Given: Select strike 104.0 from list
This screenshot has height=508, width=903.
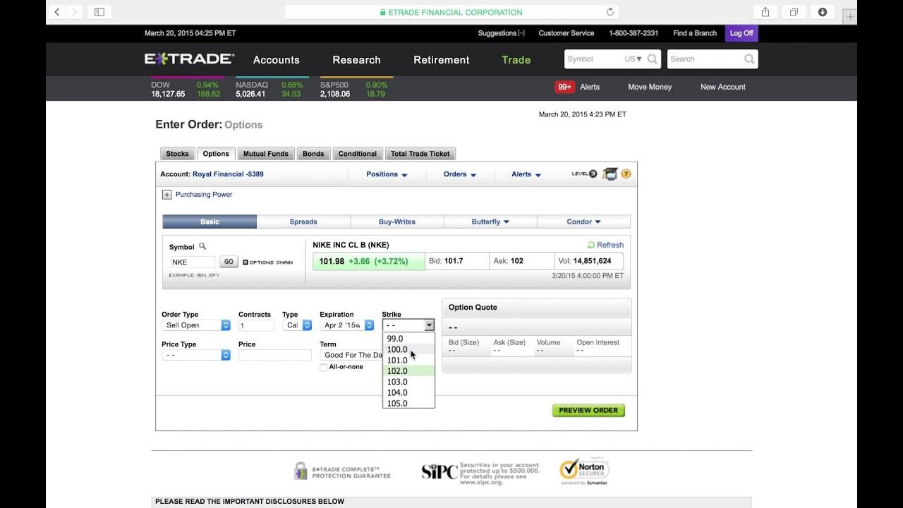Looking at the screenshot, I should click(408, 392).
